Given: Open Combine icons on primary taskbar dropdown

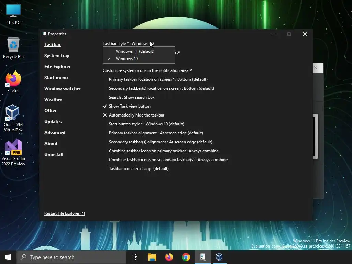Looking at the screenshot, I should point(164,151).
